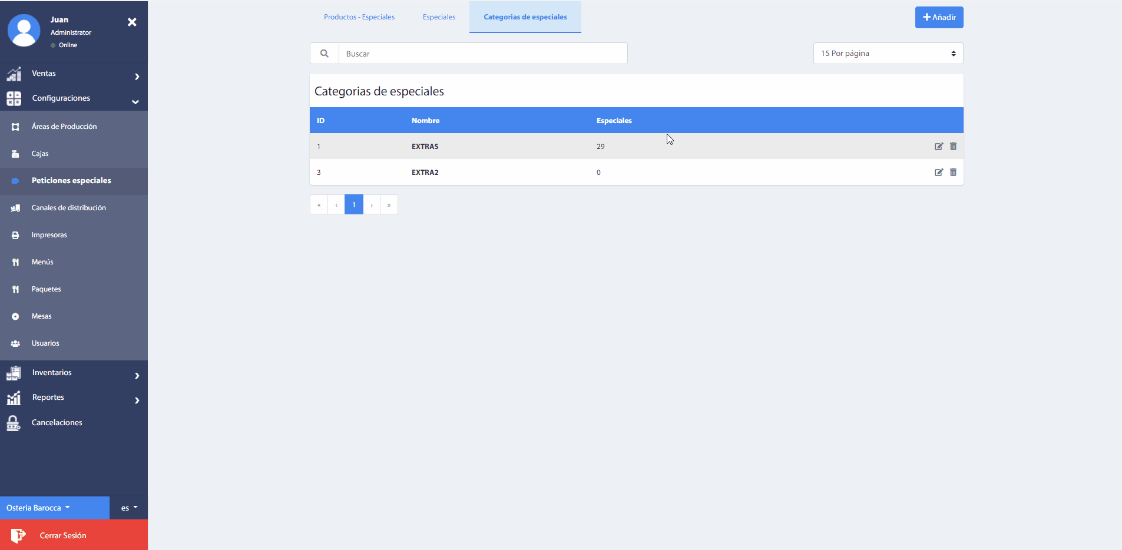
Task: Click the edit icon for EXTRAS row
Action: [938, 147]
